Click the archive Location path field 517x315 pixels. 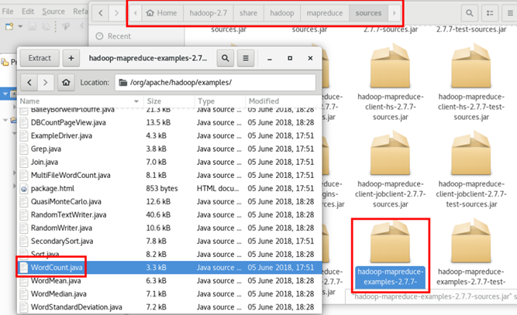tap(215, 82)
